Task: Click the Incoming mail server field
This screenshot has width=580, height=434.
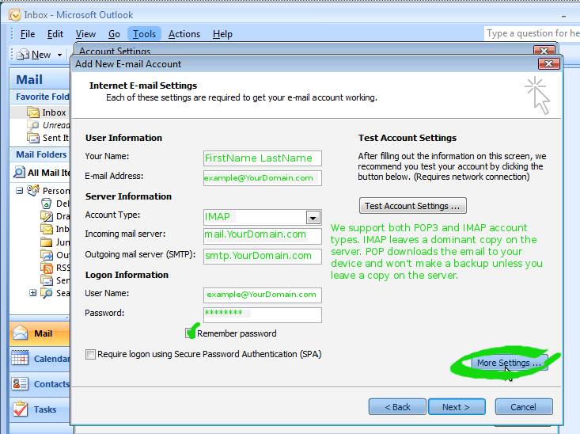Action: 262,236
